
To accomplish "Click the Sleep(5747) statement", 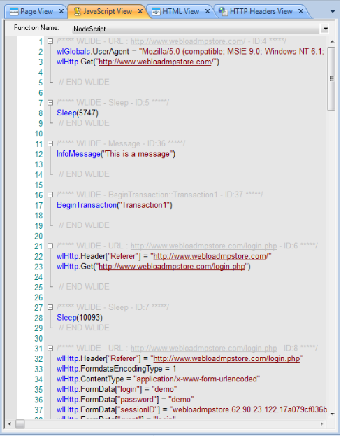I will tap(78, 113).
